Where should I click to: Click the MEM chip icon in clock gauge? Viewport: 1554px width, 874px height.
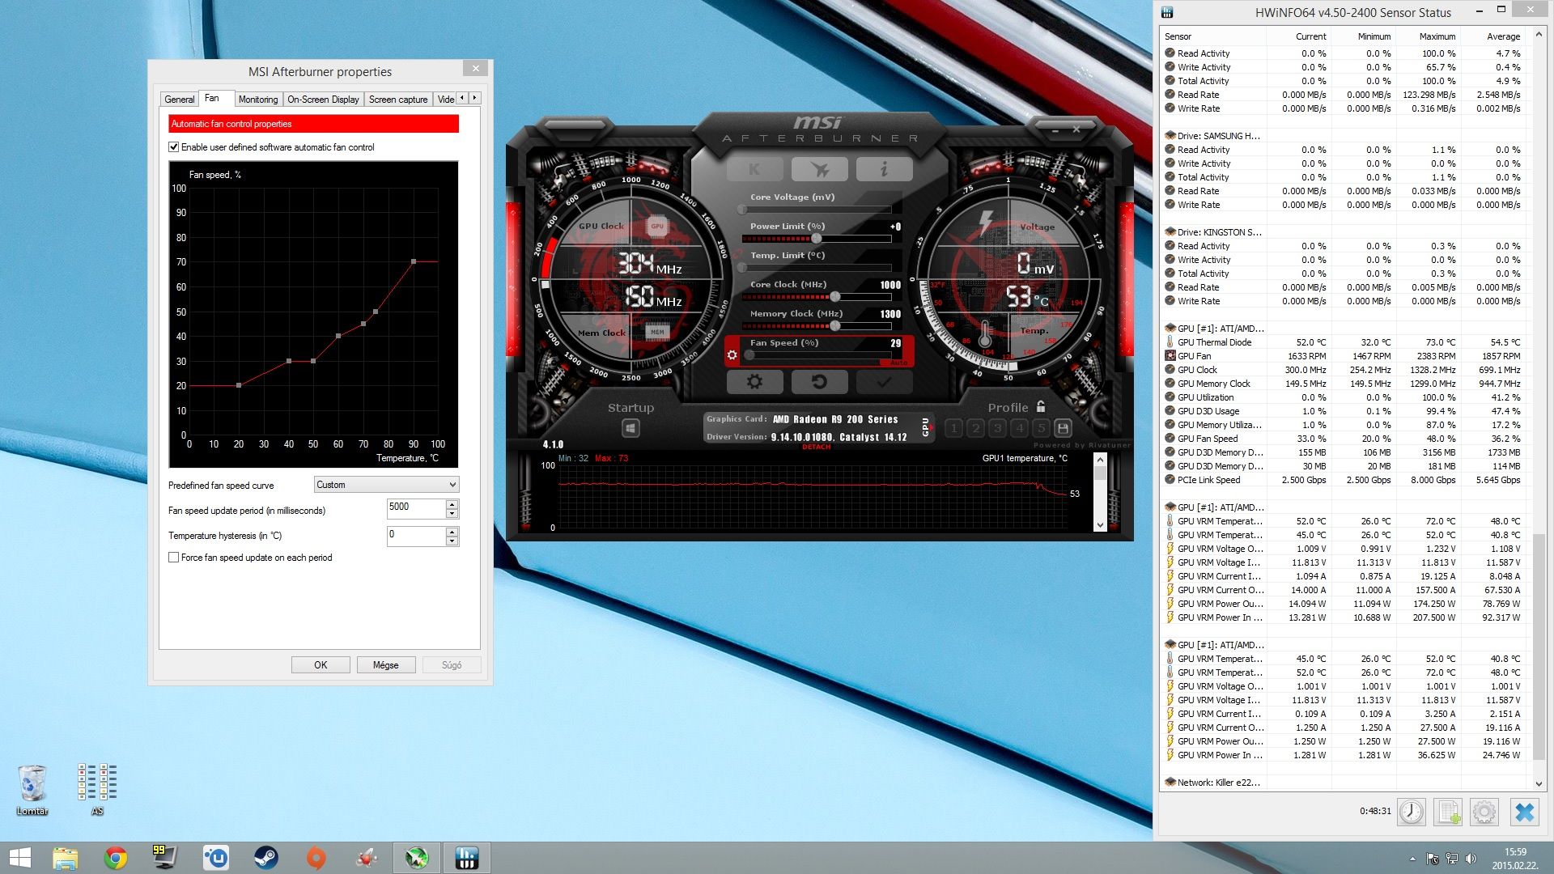click(x=657, y=332)
